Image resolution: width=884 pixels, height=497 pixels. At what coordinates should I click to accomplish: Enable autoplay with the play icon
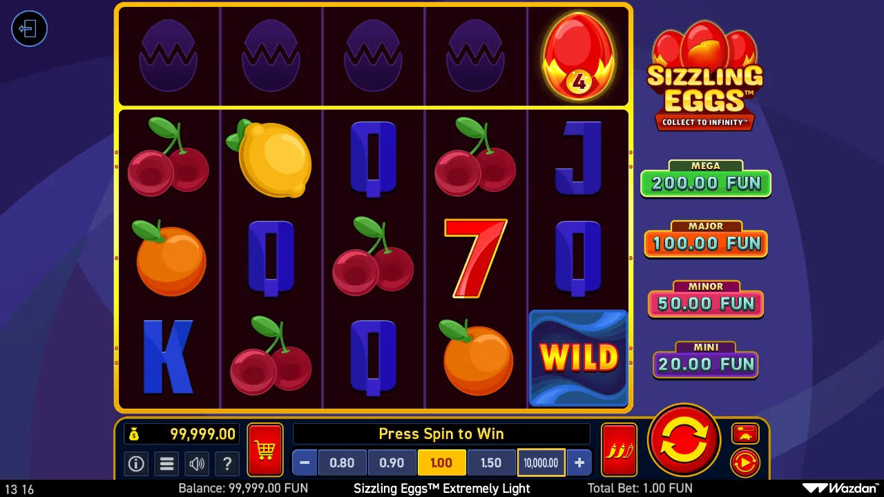click(745, 462)
